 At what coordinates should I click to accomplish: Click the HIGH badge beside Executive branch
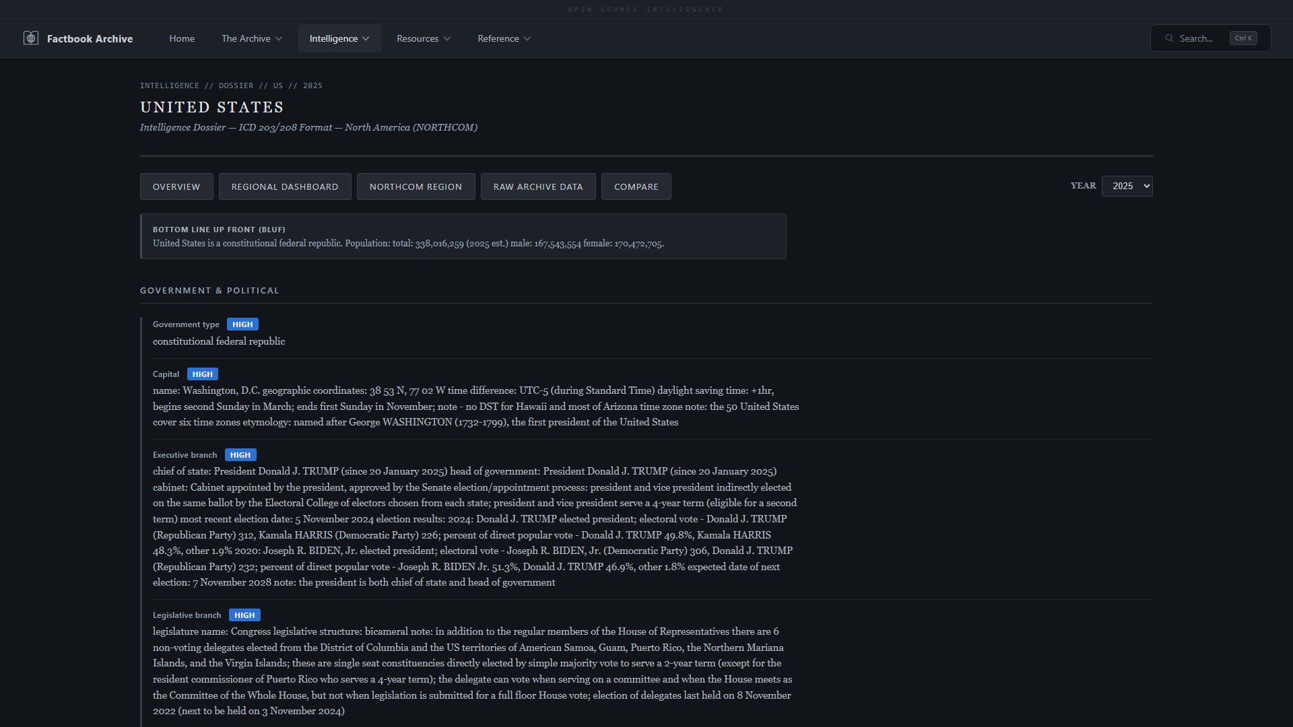(x=240, y=455)
